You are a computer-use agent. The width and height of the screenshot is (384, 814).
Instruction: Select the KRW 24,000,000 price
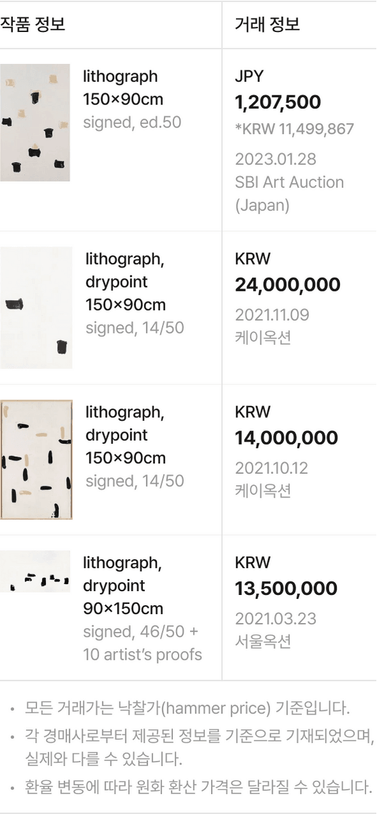point(287,285)
